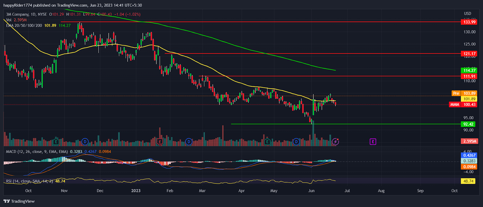The width and height of the screenshot is (483, 207).
Task: Click the red 133.99 price label
Action: click(x=469, y=22)
